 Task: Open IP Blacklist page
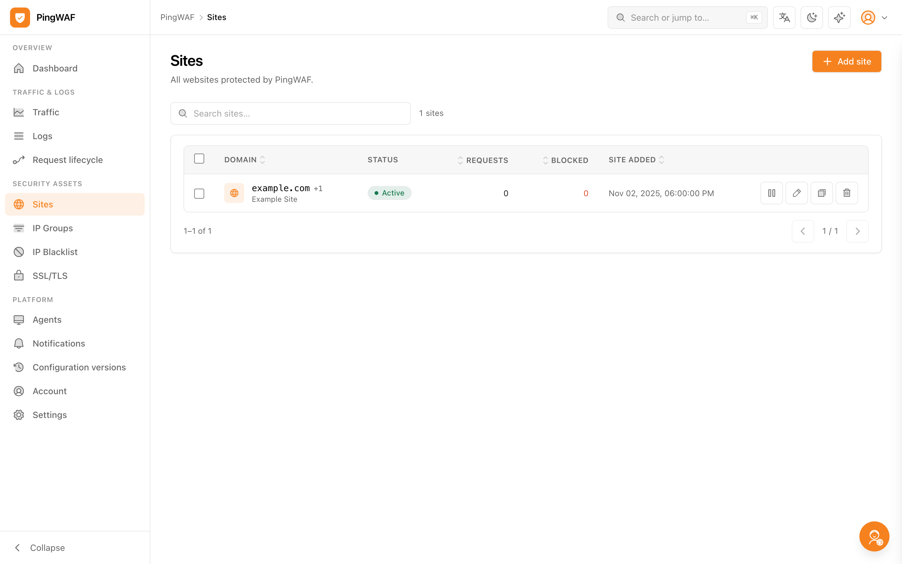(75, 252)
